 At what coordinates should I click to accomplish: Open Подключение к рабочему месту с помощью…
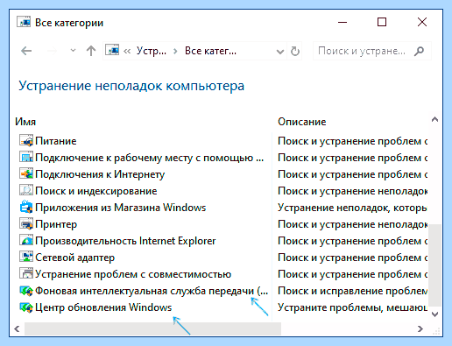(150, 158)
